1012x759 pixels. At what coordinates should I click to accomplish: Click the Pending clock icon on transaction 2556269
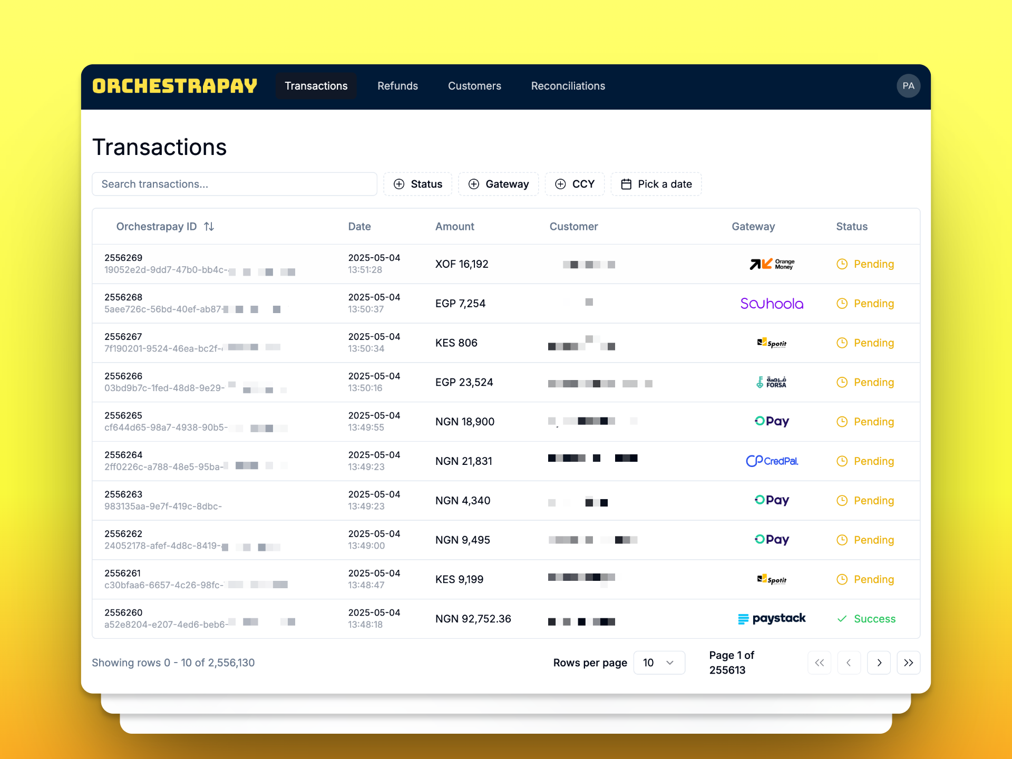click(x=842, y=264)
